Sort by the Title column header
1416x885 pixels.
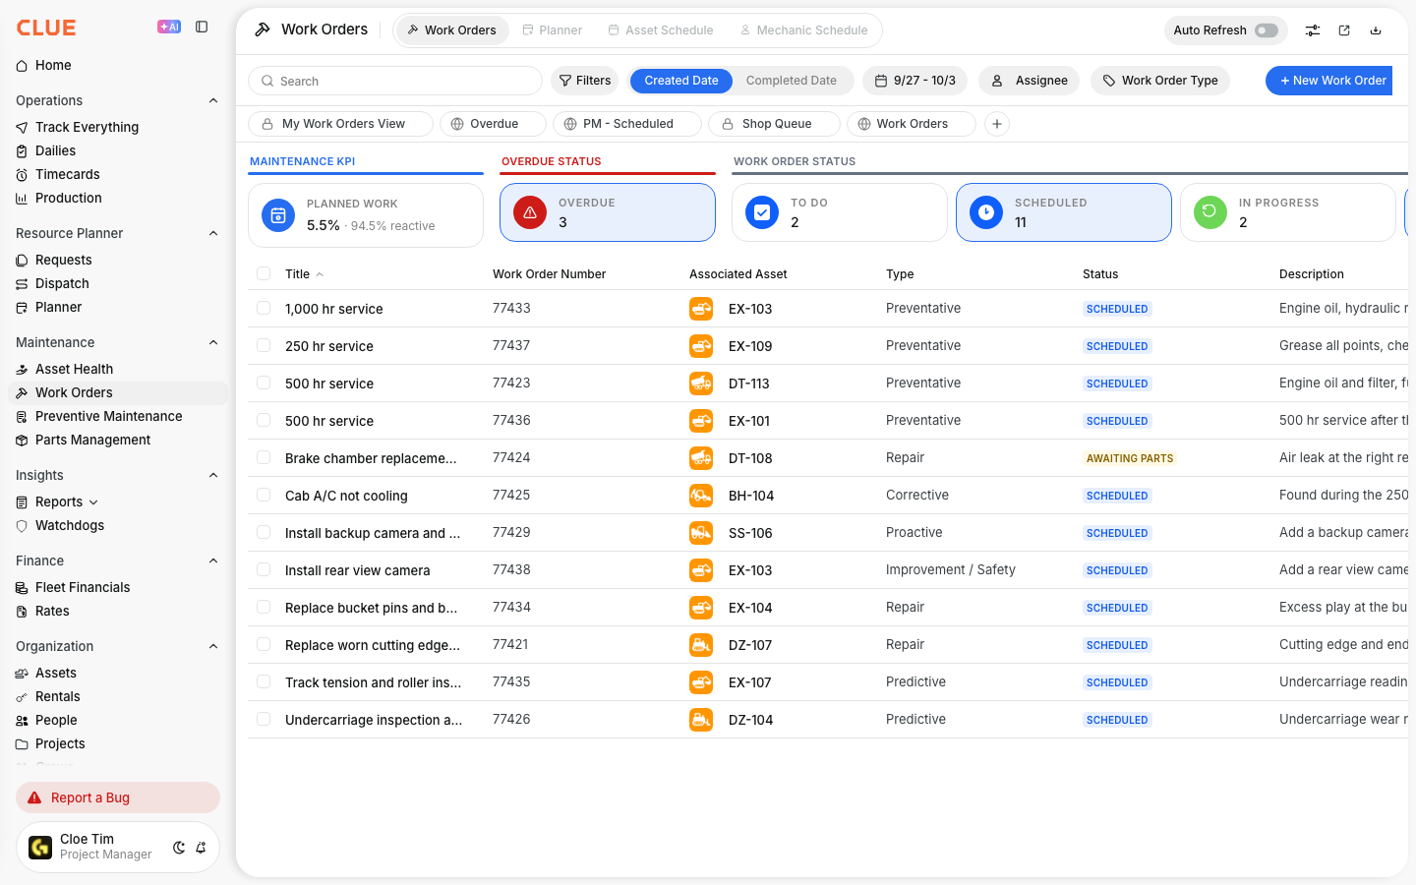tap(298, 274)
